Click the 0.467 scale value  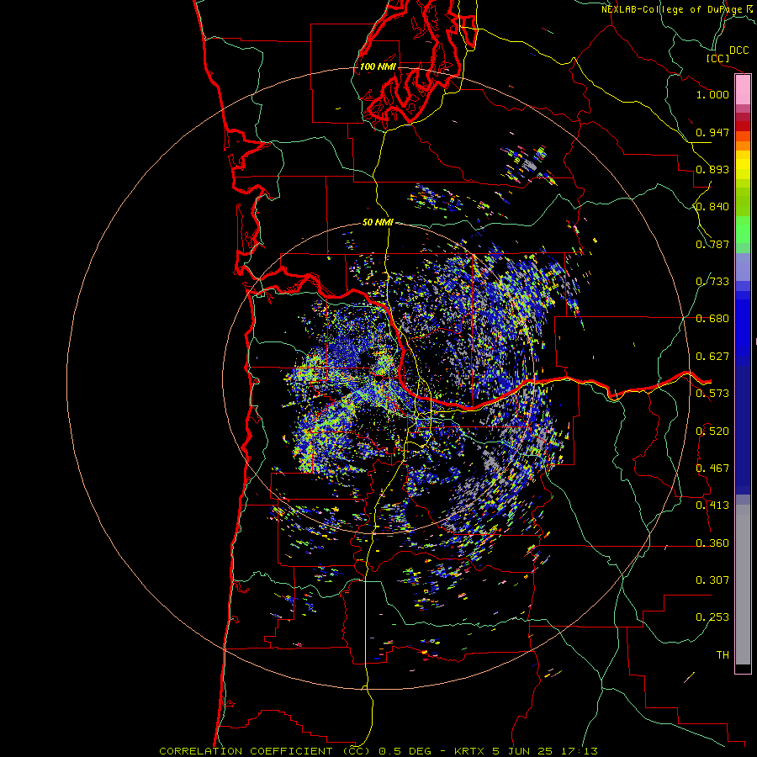(712, 468)
